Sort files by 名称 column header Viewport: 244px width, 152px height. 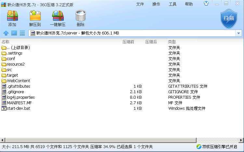(6, 42)
